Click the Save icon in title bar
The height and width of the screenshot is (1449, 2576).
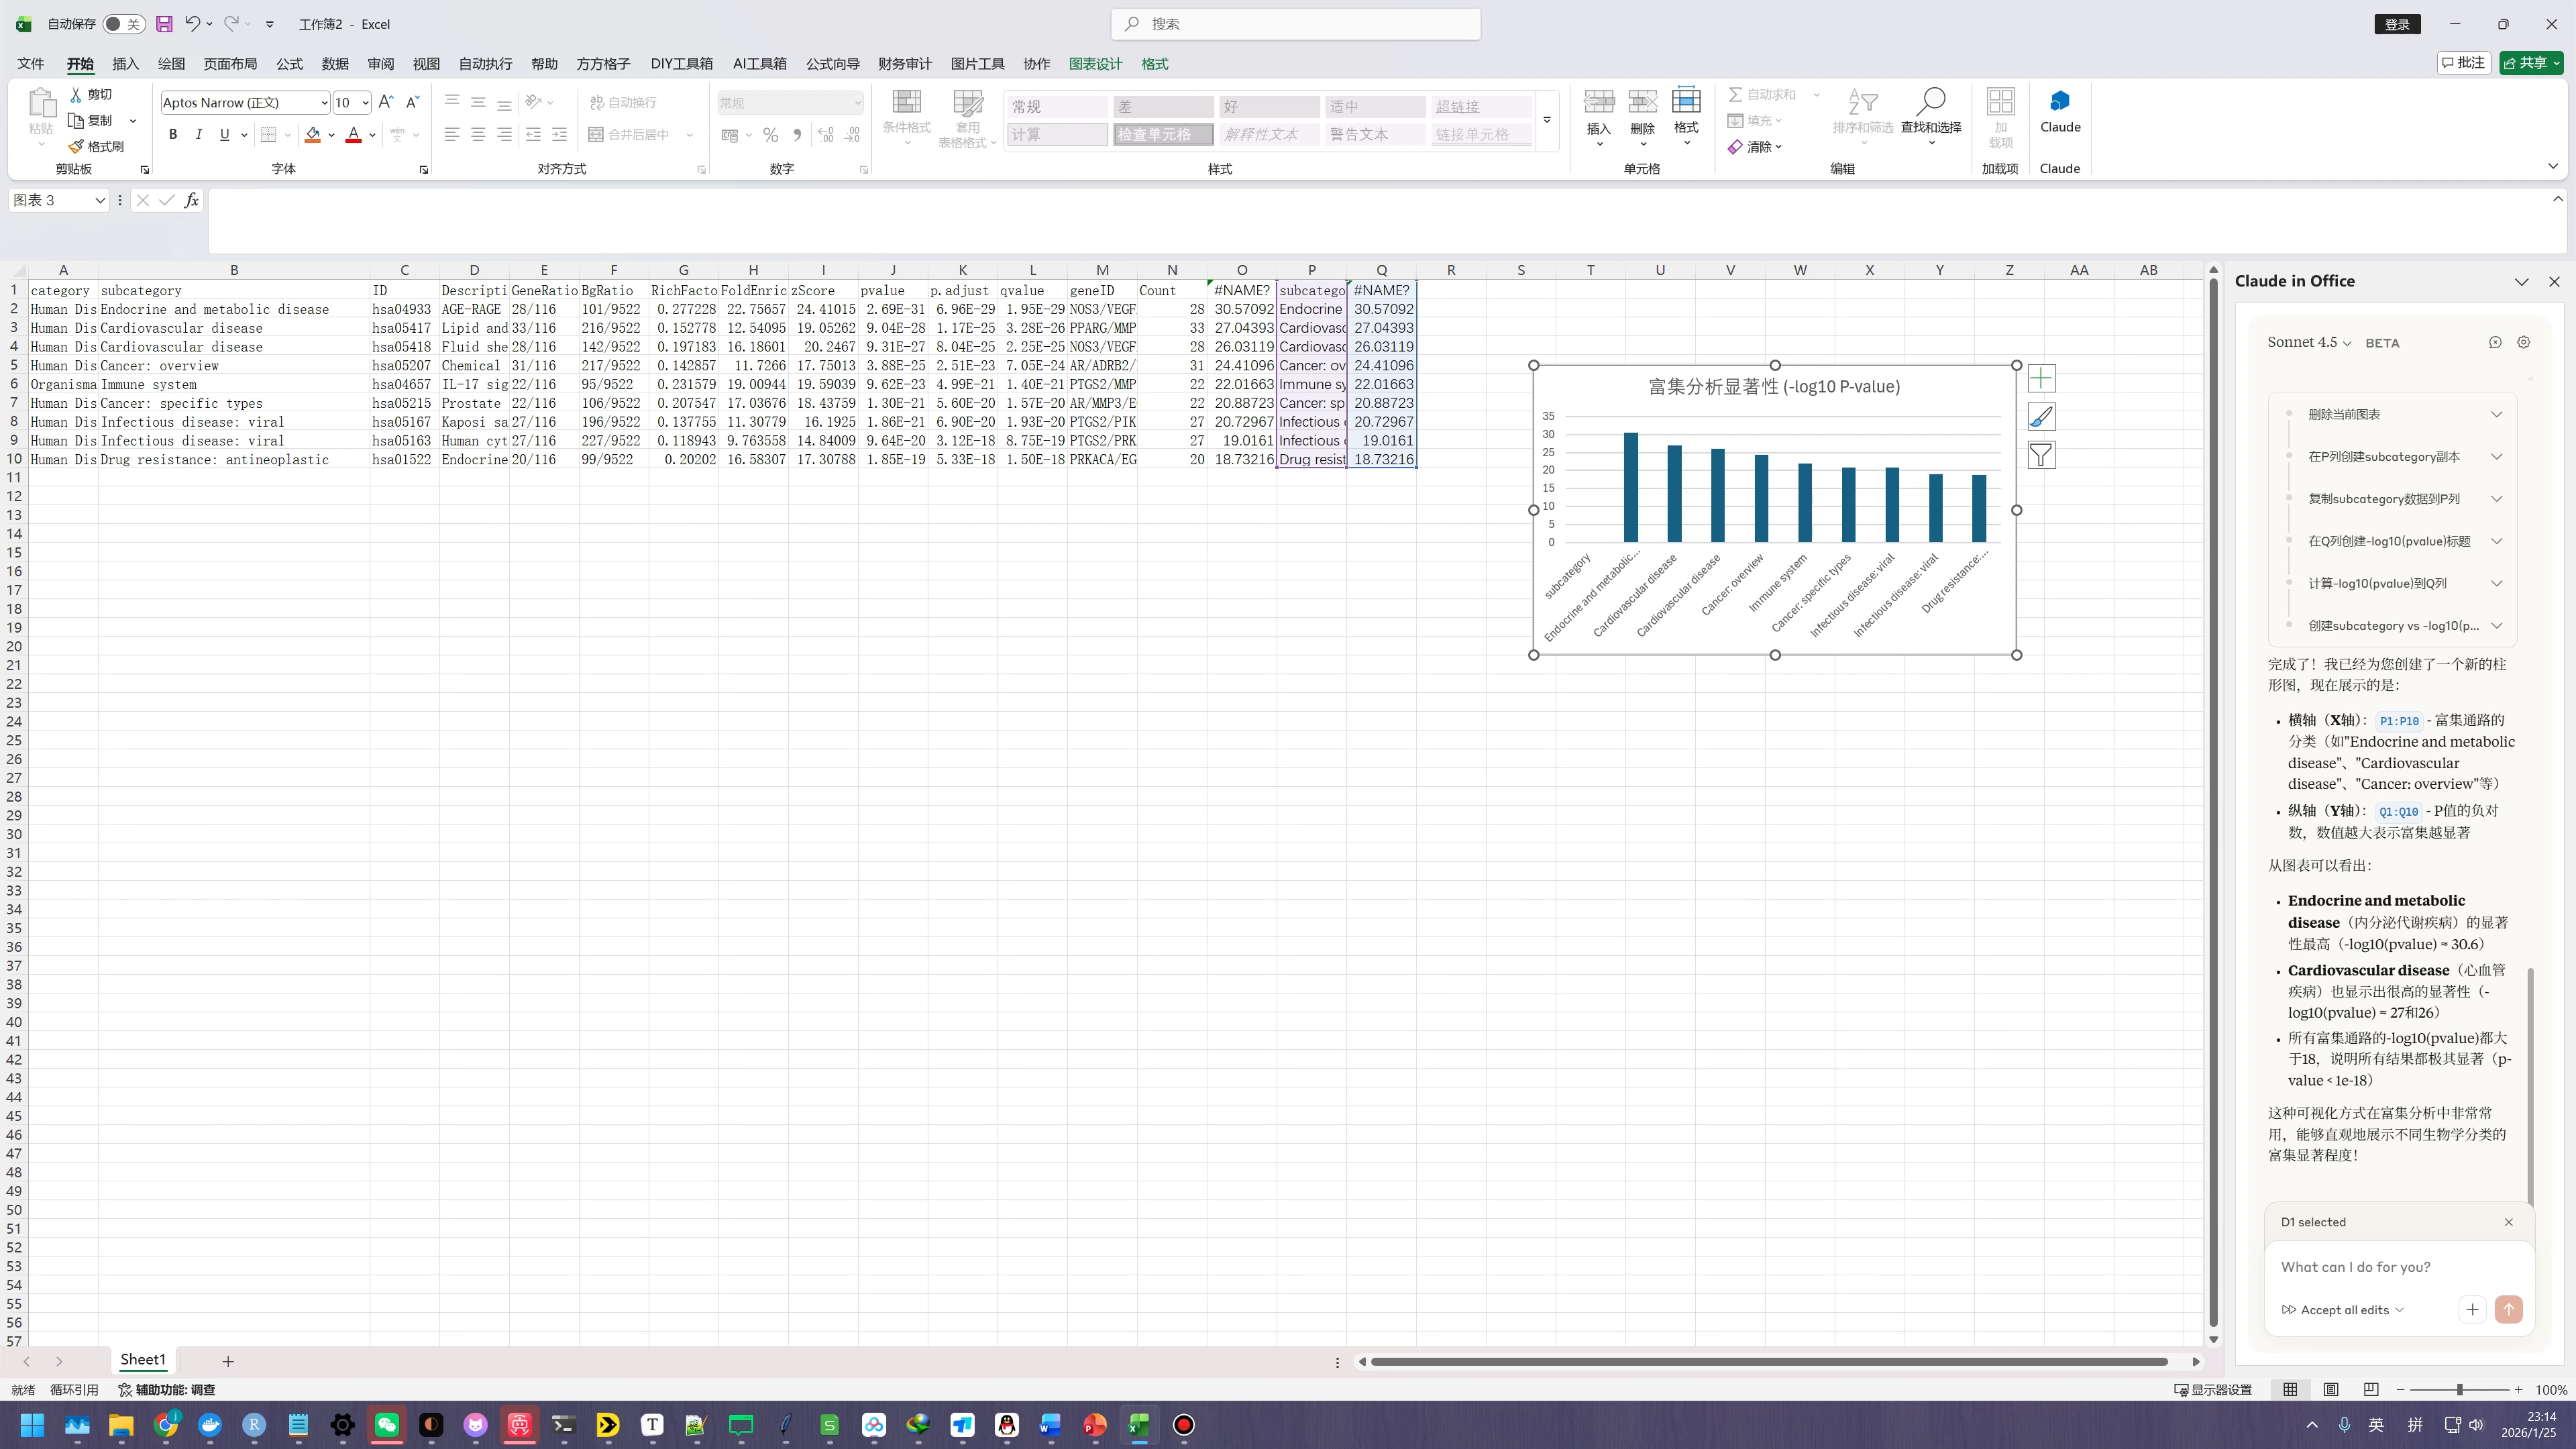(164, 24)
